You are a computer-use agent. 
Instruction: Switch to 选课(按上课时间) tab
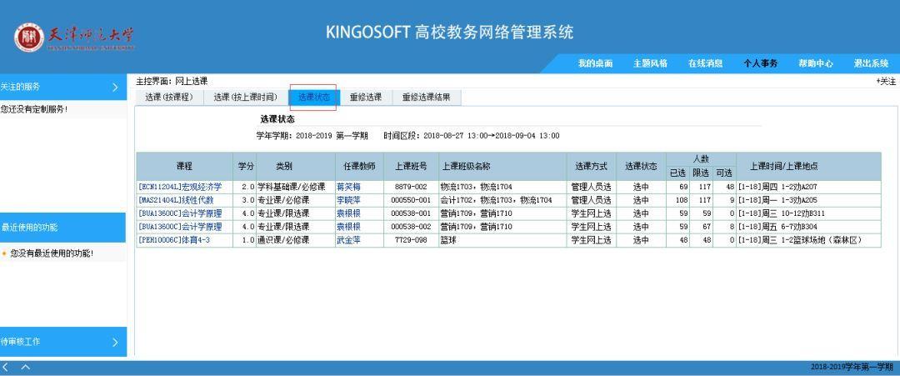pyautogui.click(x=246, y=97)
